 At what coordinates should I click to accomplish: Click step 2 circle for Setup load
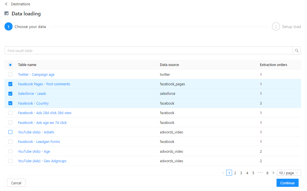276,27
